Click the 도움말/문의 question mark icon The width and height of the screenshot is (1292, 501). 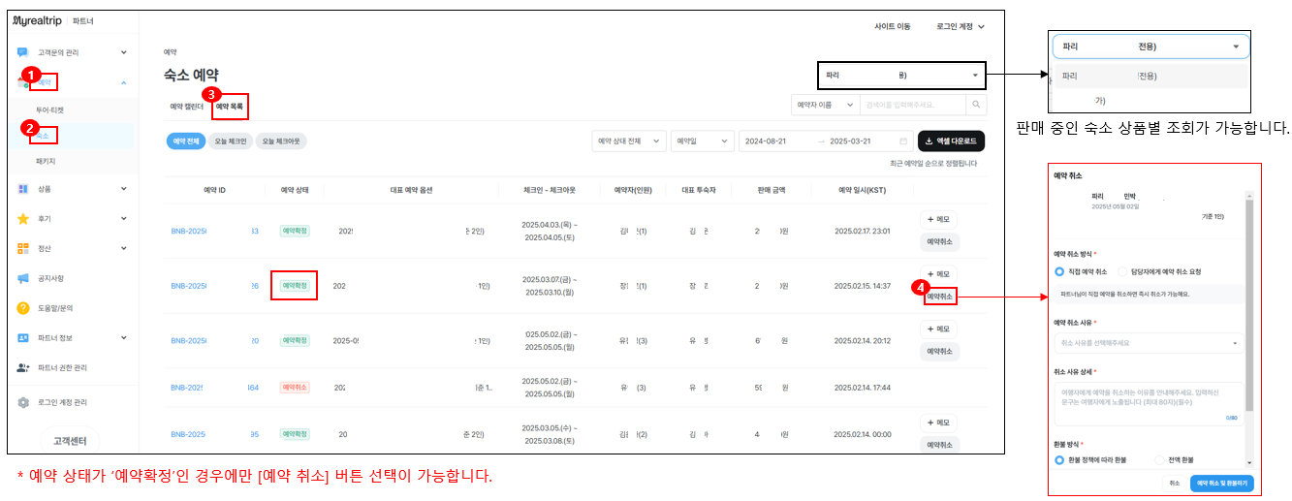click(22, 308)
